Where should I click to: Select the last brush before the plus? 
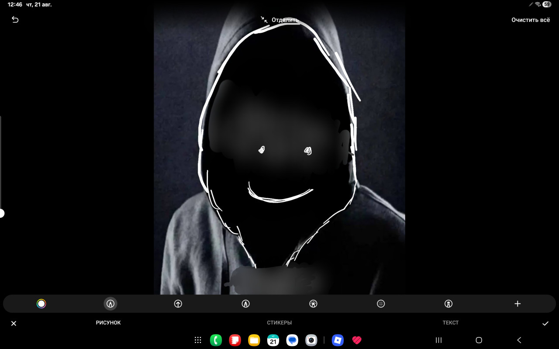pyautogui.click(x=449, y=304)
